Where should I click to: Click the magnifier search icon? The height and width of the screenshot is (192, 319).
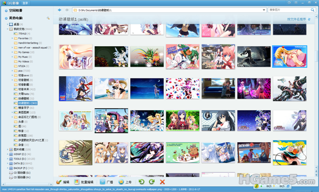[313, 10]
